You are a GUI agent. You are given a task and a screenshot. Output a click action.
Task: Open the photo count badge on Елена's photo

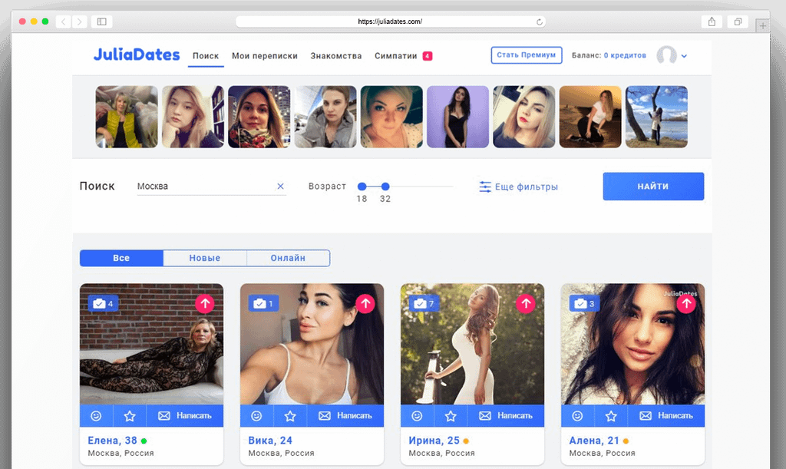[x=104, y=304]
